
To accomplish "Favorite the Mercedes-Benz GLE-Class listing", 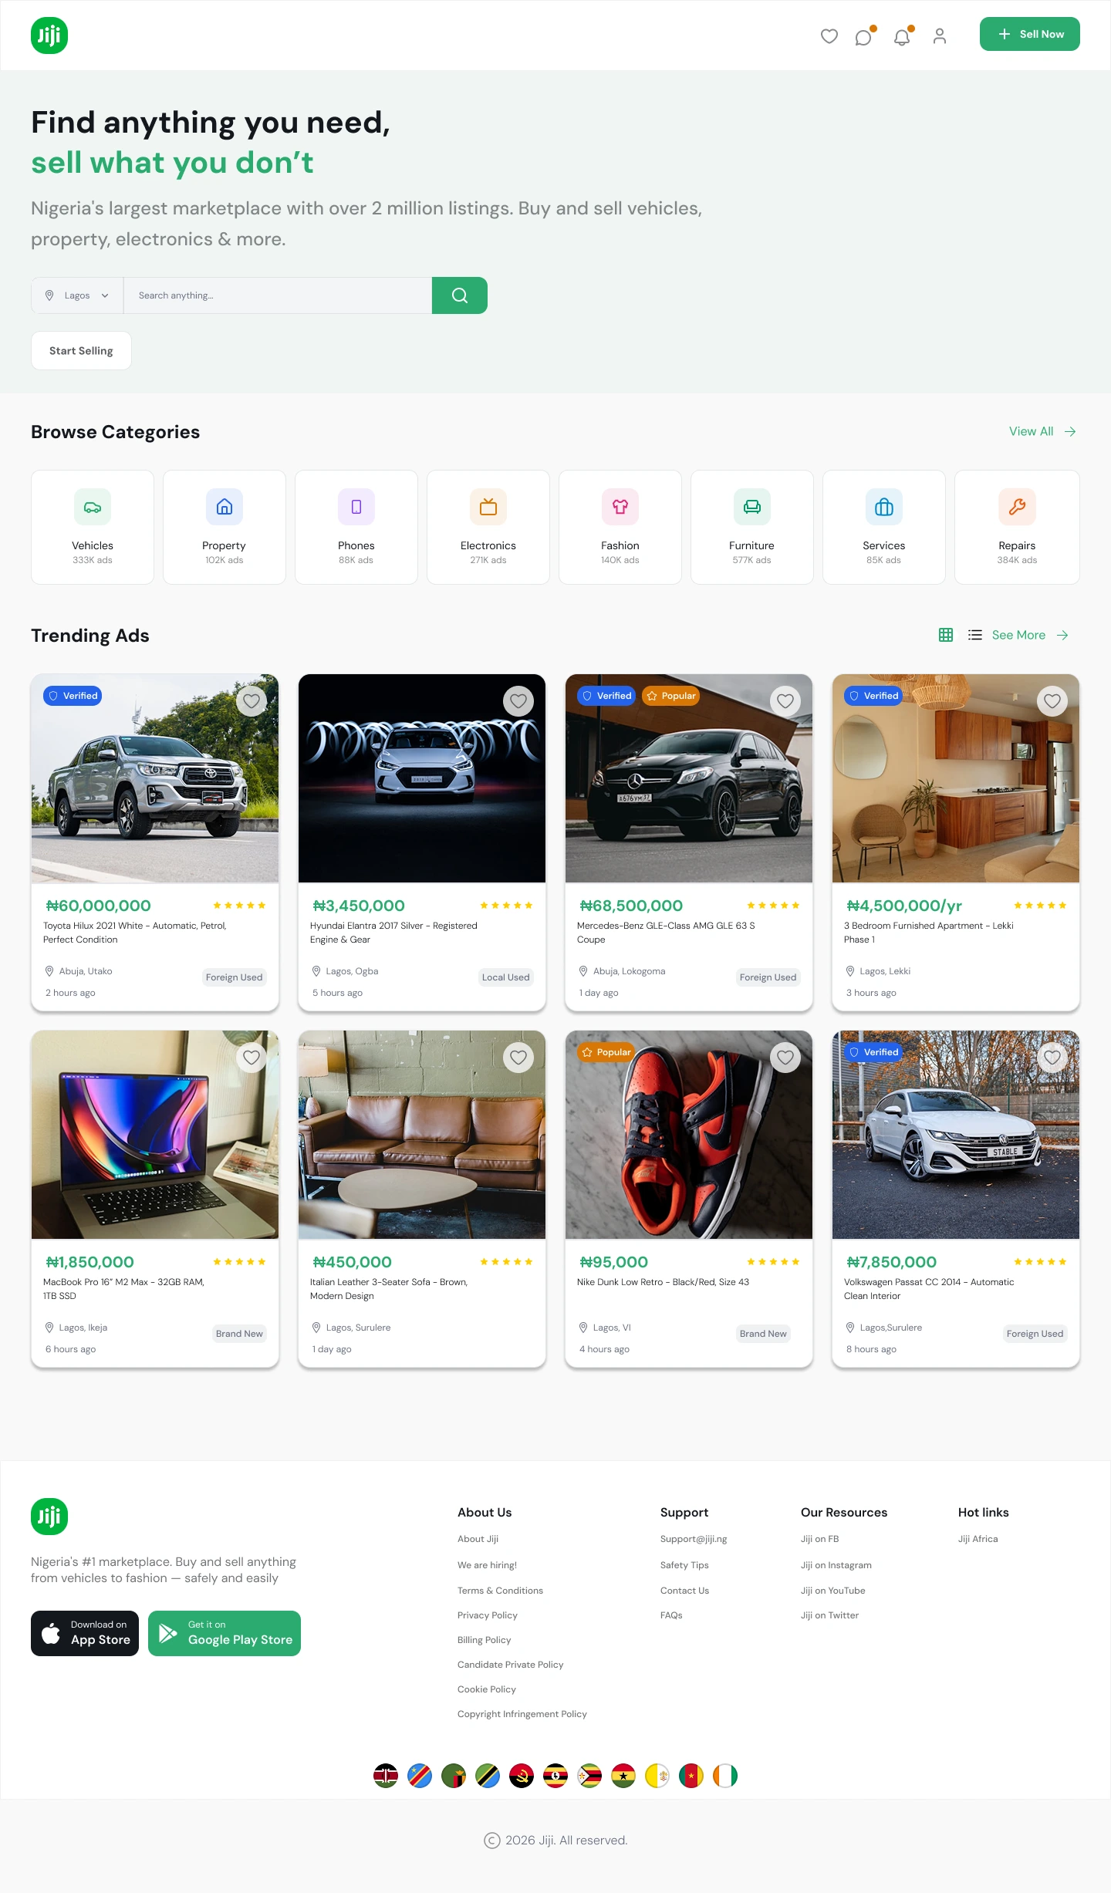I will coord(785,701).
